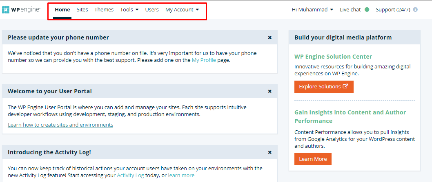Open the Activity Log link
432x182 pixels.
[130, 175]
